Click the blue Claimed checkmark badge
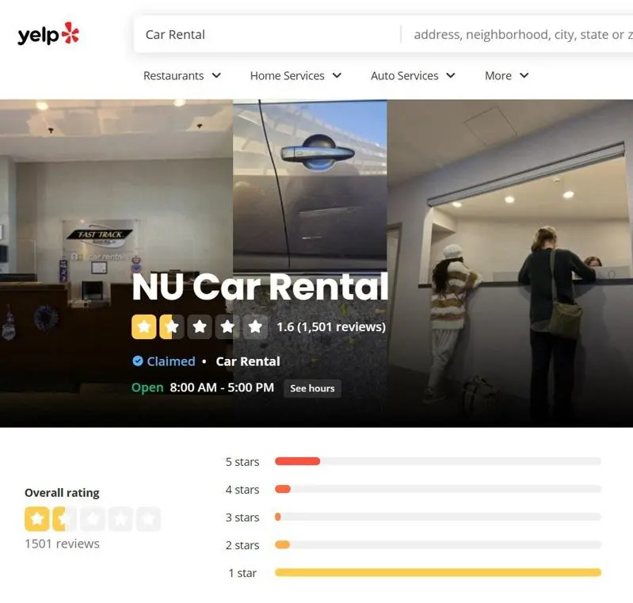 tap(138, 361)
